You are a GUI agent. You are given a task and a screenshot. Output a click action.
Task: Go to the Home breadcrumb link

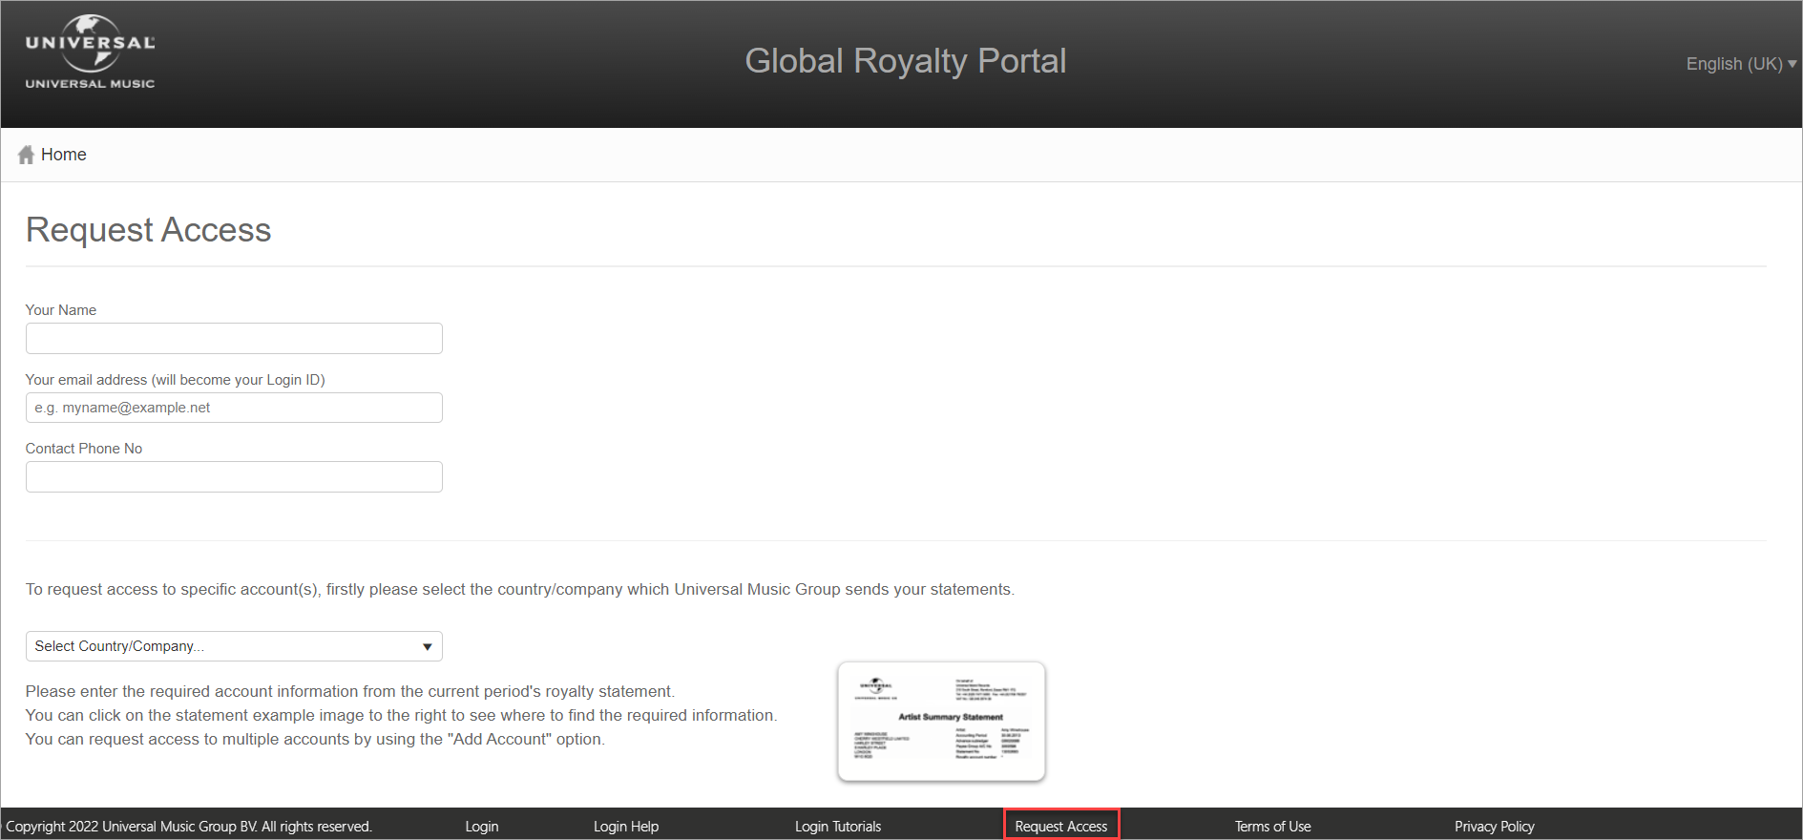coord(63,155)
